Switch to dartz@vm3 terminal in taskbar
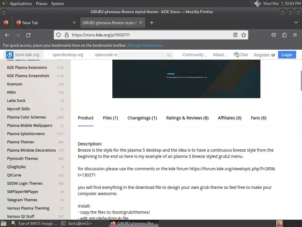The image size is (302, 227). point(77,223)
